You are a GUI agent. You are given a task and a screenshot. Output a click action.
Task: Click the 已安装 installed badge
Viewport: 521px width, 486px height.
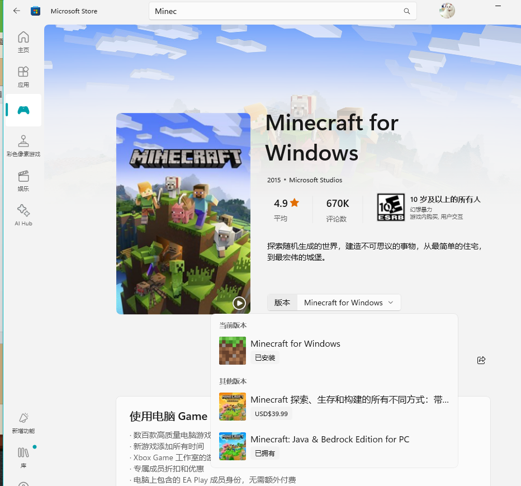[x=265, y=358]
